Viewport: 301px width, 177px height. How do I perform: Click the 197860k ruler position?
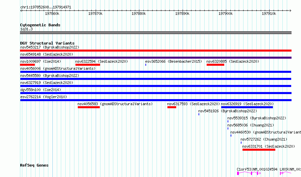(x=52, y=13)
